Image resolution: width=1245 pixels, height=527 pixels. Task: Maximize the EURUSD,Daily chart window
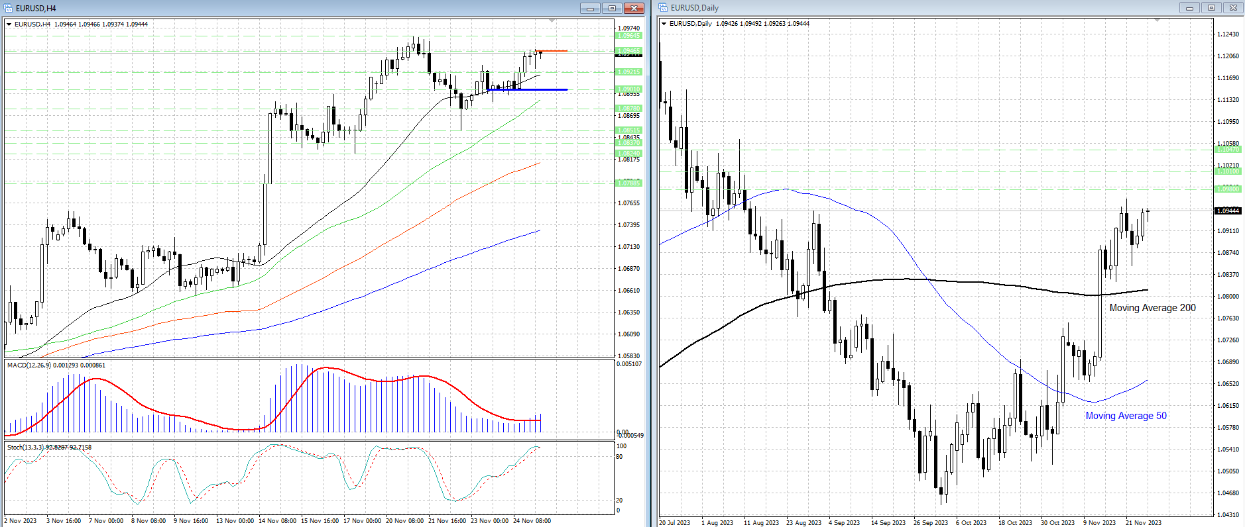pos(1211,8)
